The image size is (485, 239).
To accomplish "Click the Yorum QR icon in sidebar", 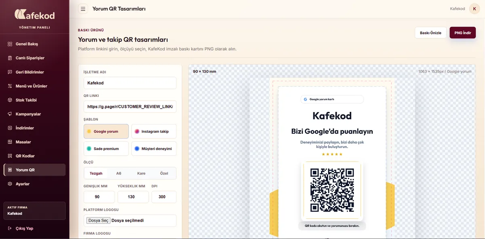I will click(x=10, y=170).
